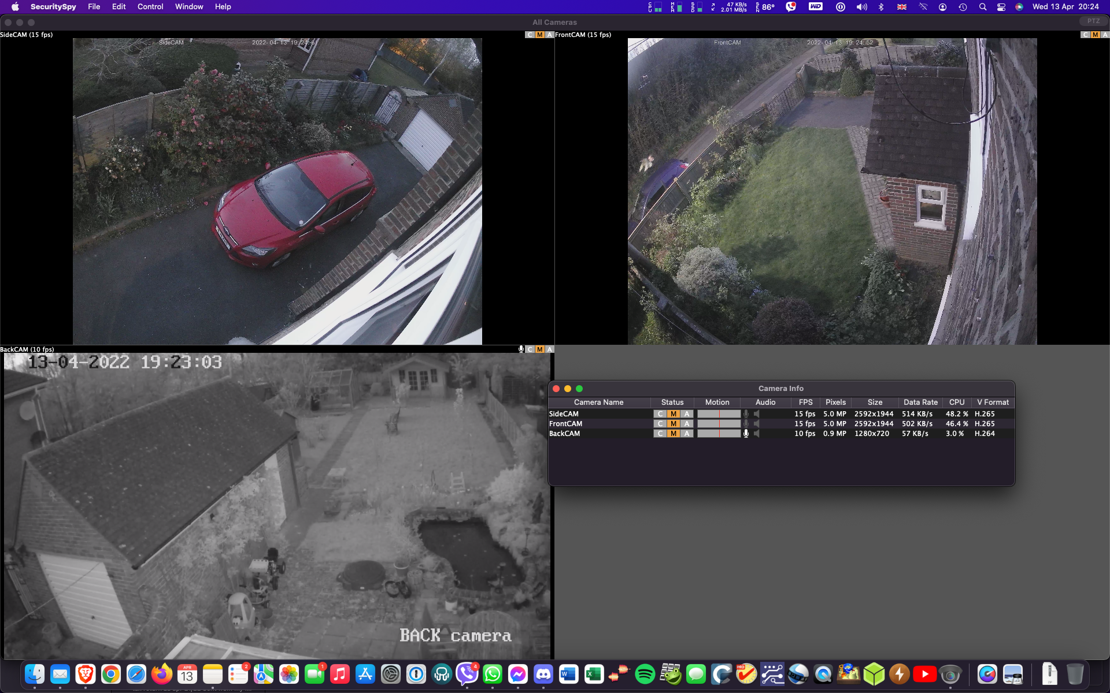The width and height of the screenshot is (1110, 693).
Task: Open the Trash in the Dock
Action: coord(1075,674)
